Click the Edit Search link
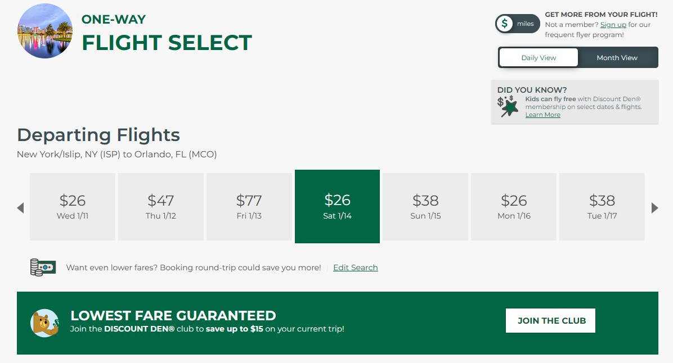The width and height of the screenshot is (673, 363). (355, 267)
